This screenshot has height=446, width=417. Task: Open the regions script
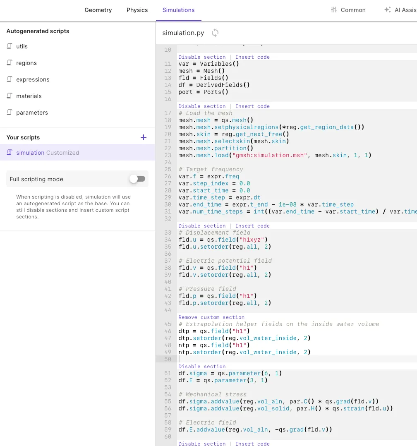click(26, 63)
